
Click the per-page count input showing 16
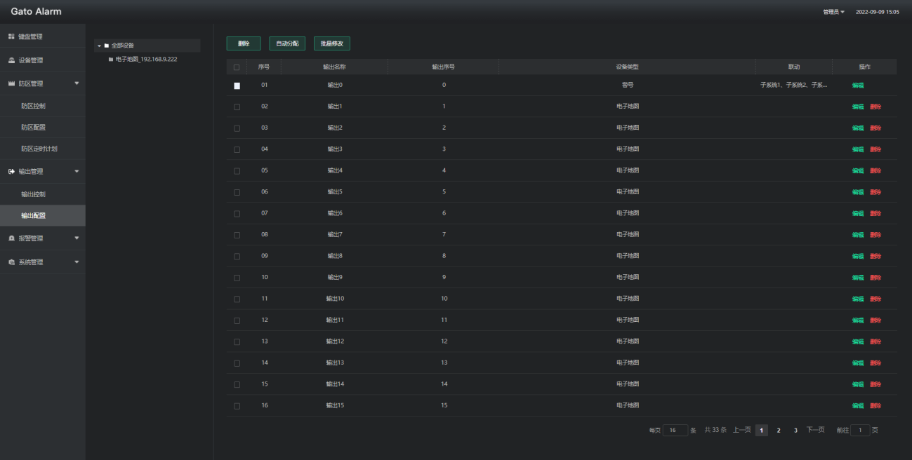pyautogui.click(x=675, y=431)
